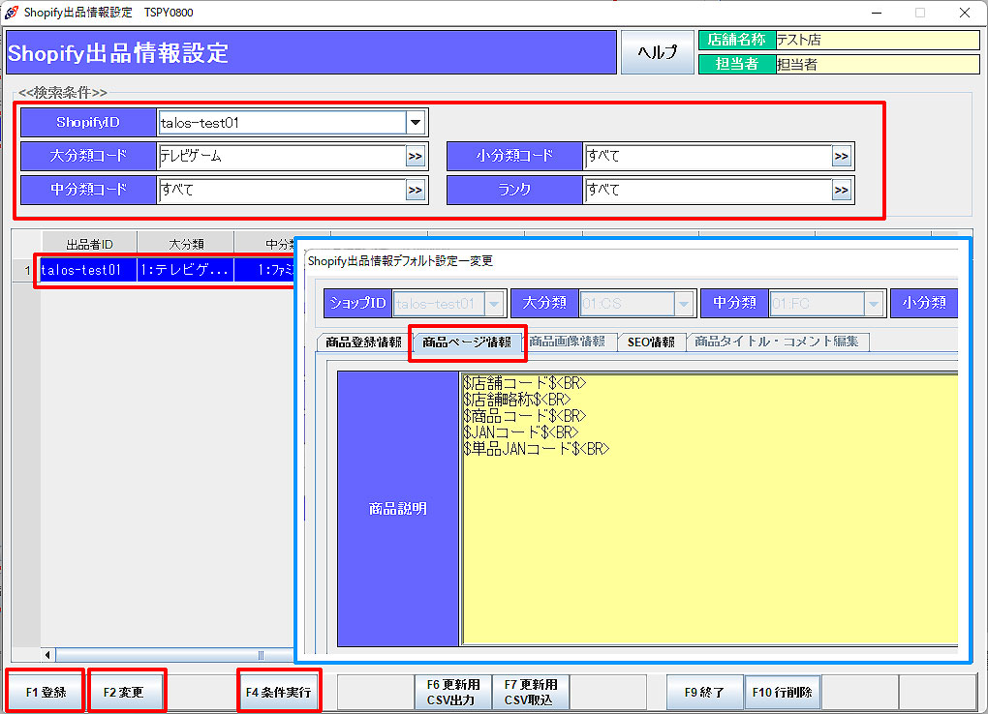This screenshot has width=988, height=714.
Task: Import with F7 更新用CSV取込 button
Action: click(530, 692)
